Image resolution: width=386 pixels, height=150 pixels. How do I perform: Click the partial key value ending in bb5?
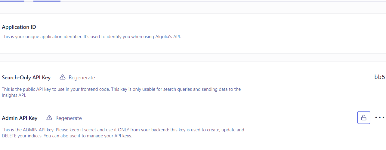(379, 77)
